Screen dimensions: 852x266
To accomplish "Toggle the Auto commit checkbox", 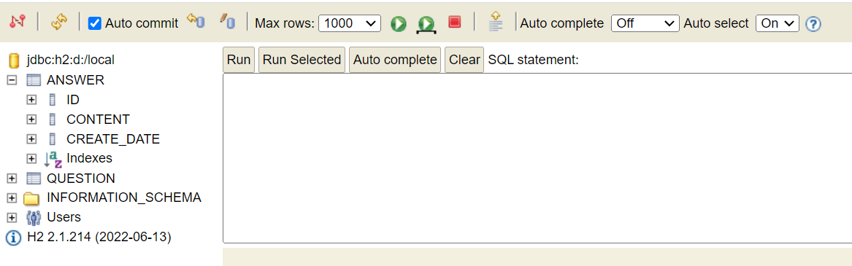I will point(95,23).
